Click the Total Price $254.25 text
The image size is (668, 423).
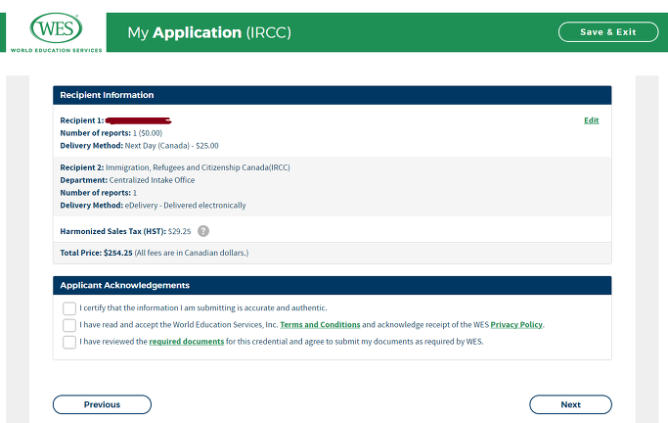(96, 253)
